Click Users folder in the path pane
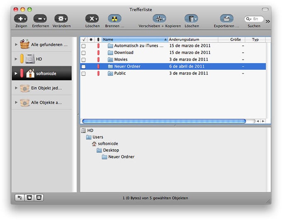 (95, 137)
